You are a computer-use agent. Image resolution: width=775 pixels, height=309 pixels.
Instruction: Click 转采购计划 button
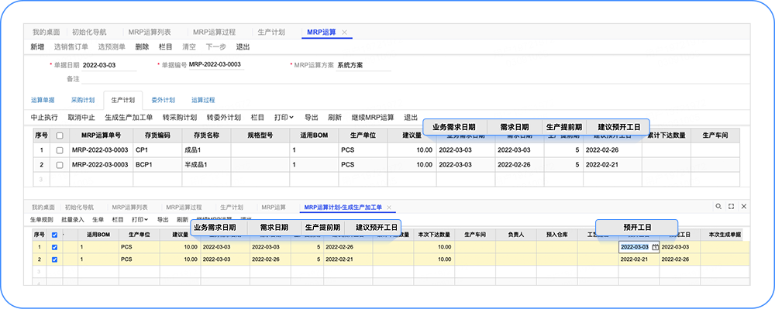click(x=180, y=118)
